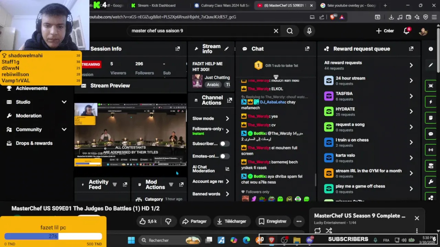440x247 pixels.
Task: Pop out Reward request queue panel
Action: click(411, 49)
